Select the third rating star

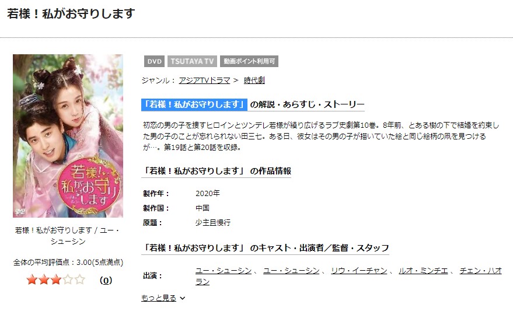[x=56, y=279]
